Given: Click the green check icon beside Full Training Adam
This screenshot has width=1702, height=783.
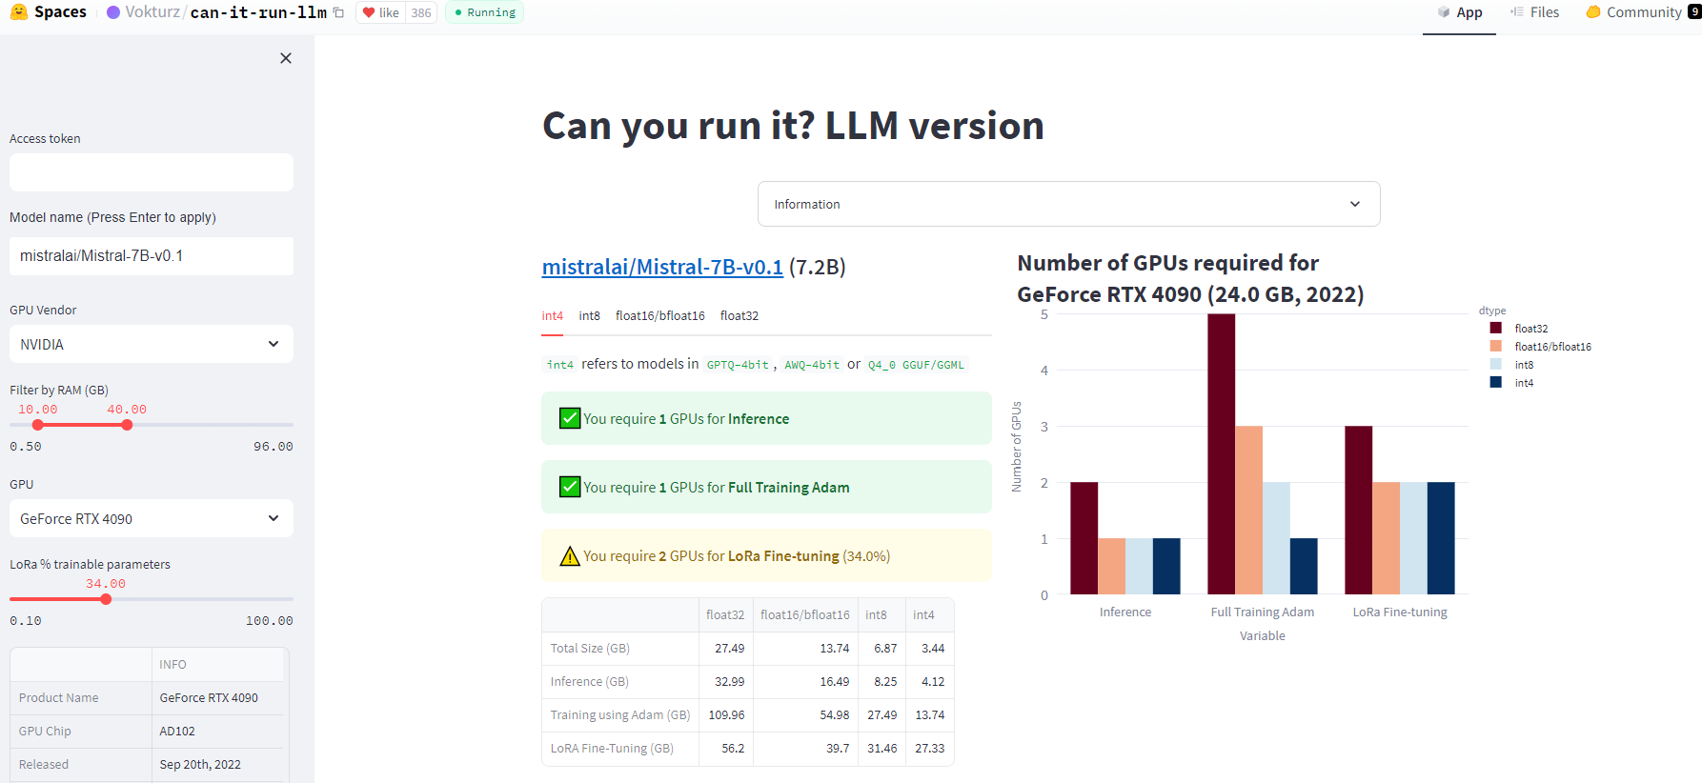Looking at the screenshot, I should tap(570, 487).
